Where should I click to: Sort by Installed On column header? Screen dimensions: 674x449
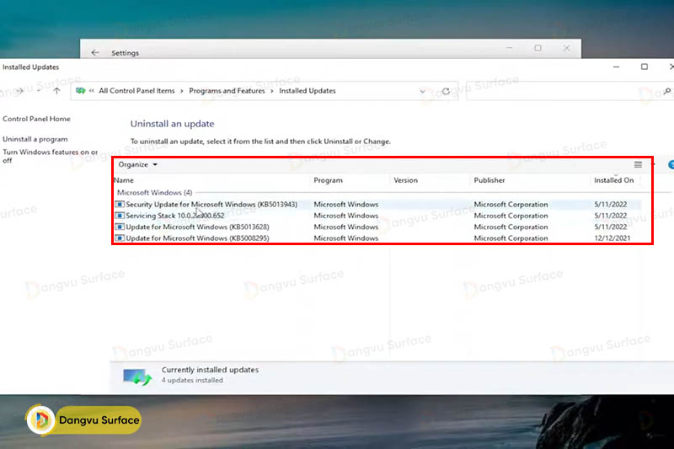tap(614, 180)
